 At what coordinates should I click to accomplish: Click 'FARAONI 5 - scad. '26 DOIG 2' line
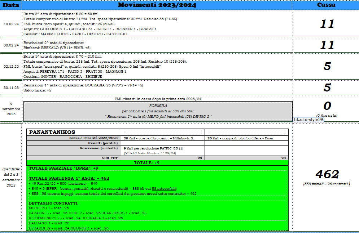point(87,213)
